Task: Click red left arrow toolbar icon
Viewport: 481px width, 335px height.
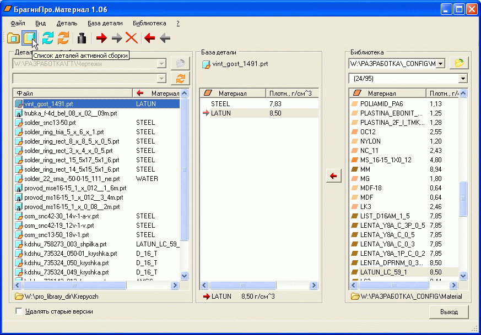Action: click(x=150, y=39)
